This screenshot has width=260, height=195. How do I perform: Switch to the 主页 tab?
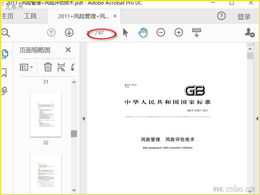pyautogui.click(x=7, y=16)
